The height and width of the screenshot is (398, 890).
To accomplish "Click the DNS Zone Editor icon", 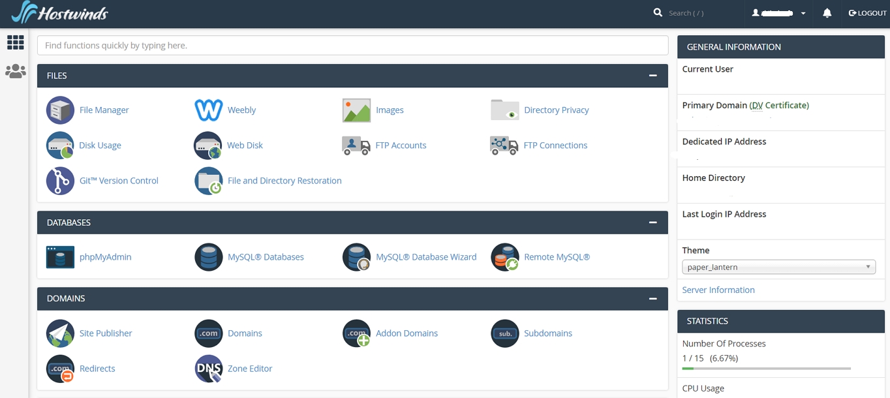I will coord(209,369).
